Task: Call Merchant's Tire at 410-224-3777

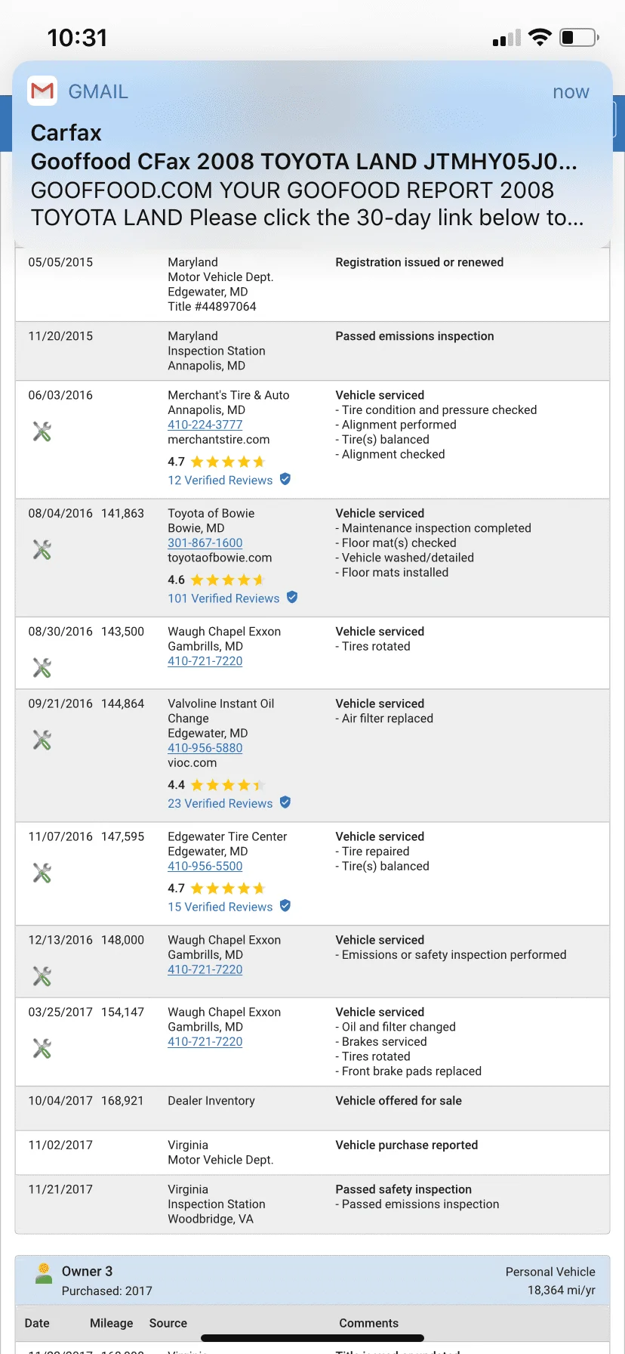Action: point(205,425)
